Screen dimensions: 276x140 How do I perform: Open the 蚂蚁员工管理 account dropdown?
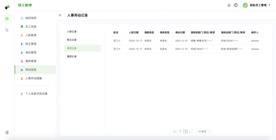tap(260, 5)
